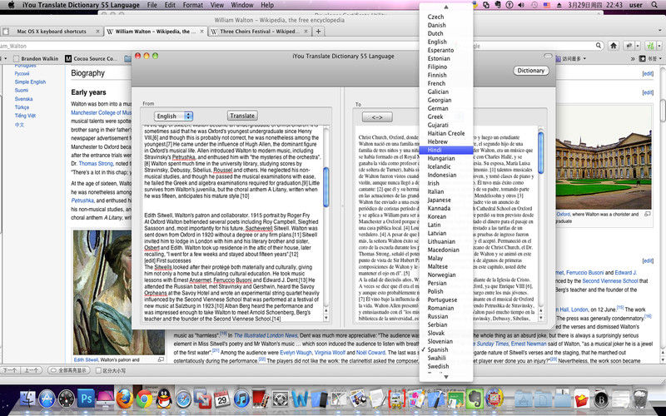Open the English source language dropdown
Image resolution: width=666 pixels, height=416 pixels.
pos(174,116)
